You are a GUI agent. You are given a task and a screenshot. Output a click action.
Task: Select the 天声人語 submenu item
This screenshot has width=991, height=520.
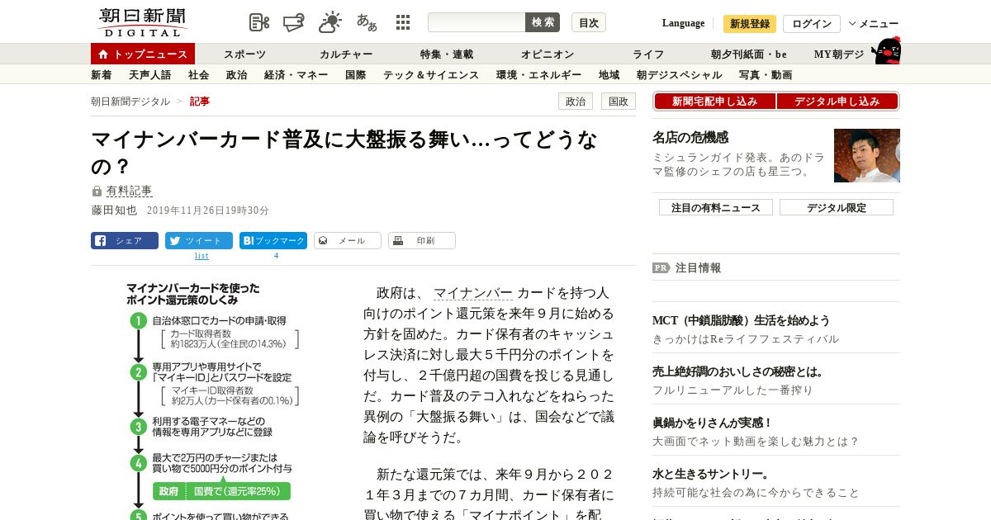click(x=150, y=75)
